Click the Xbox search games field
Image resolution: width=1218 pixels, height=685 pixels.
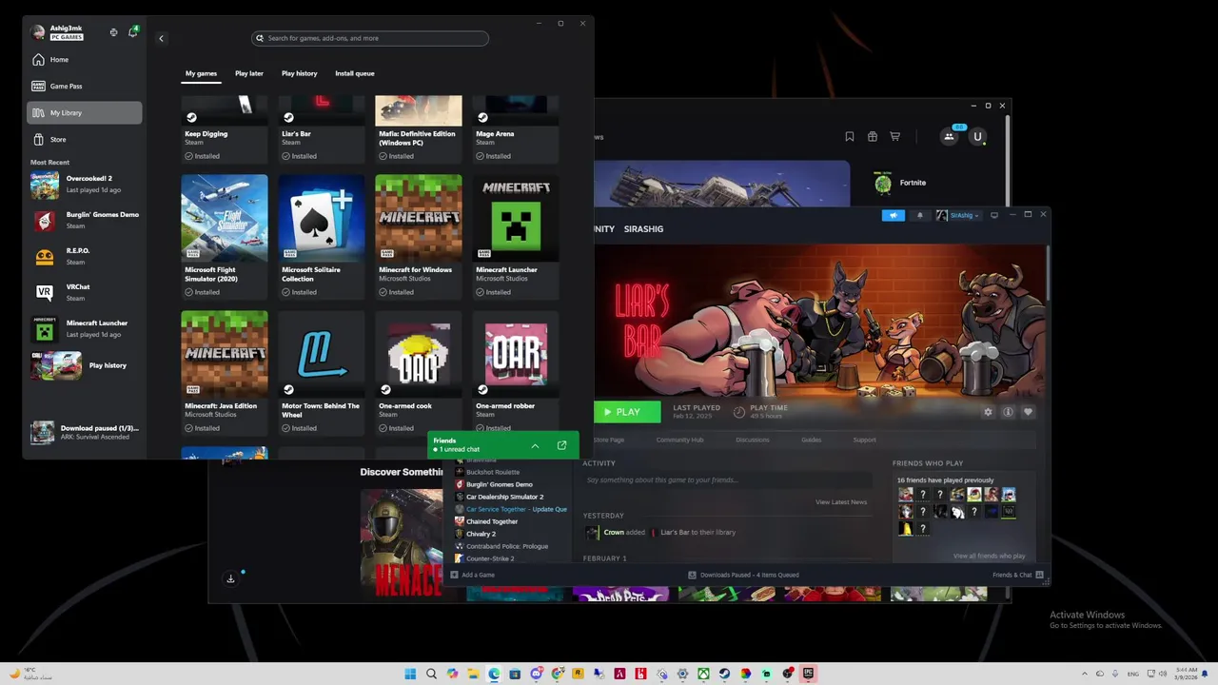click(x=370, y=38)
